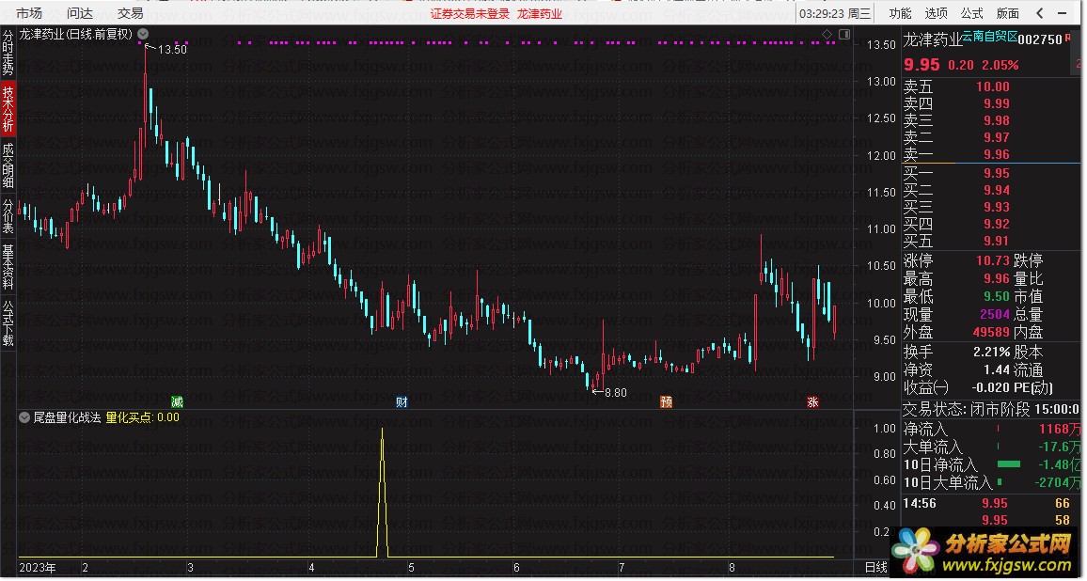Click the 13.50 high price label on chart
This screenshot has width=1087, height=581.
(x=172, y=49)
